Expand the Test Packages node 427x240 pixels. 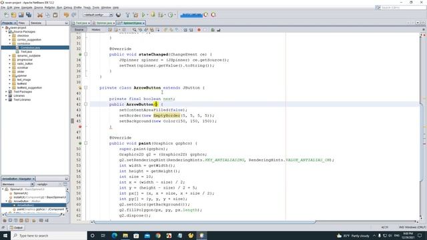(x=7, y=92)
